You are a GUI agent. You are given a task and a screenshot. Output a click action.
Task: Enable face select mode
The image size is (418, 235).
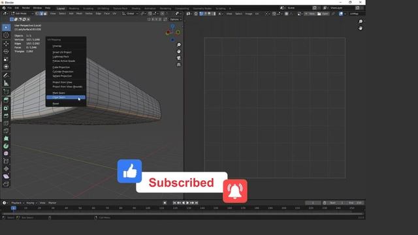45,14
